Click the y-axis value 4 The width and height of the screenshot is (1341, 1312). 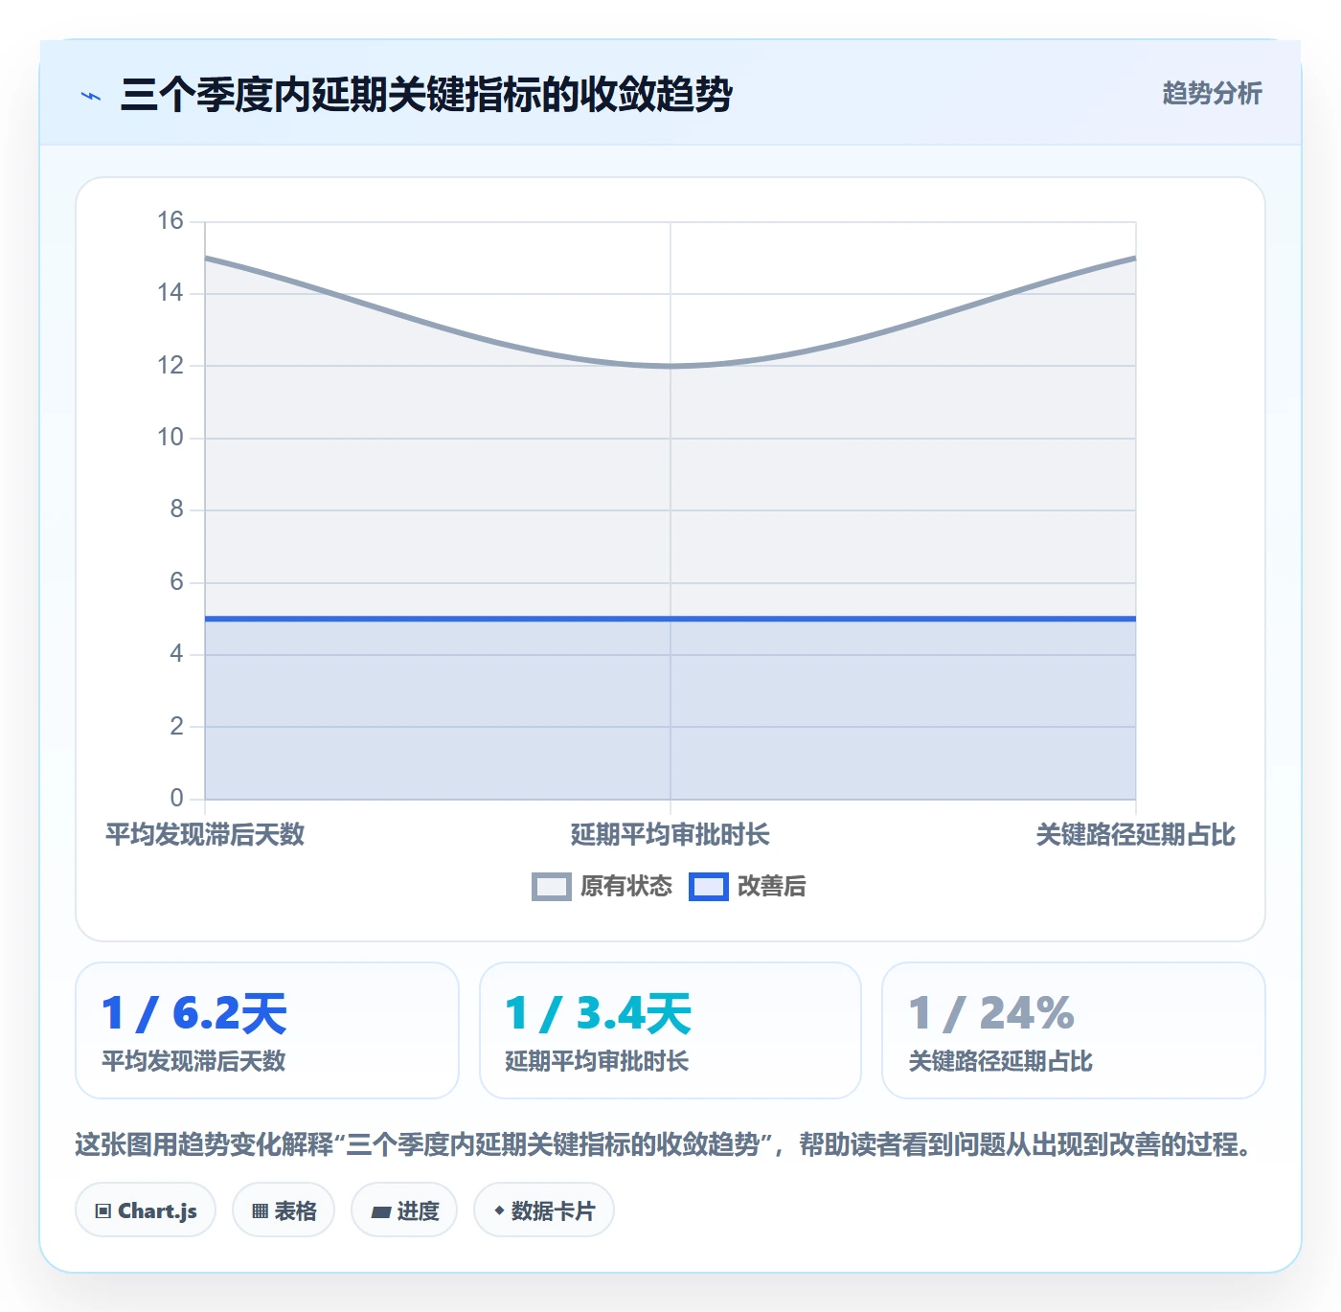(177, 654)
